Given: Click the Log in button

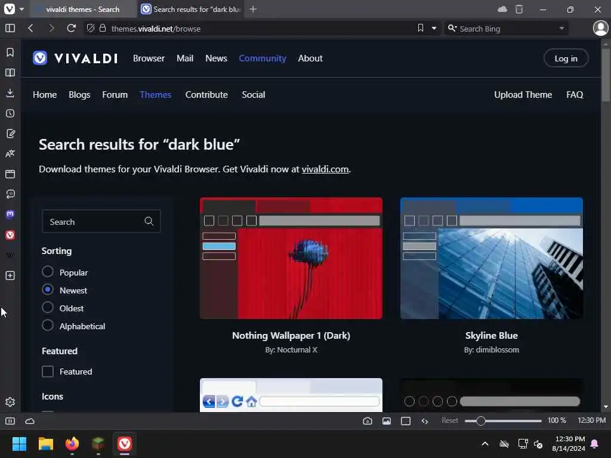Looking at the screenshot, I should pyautogui.click(x=566, y=58).
